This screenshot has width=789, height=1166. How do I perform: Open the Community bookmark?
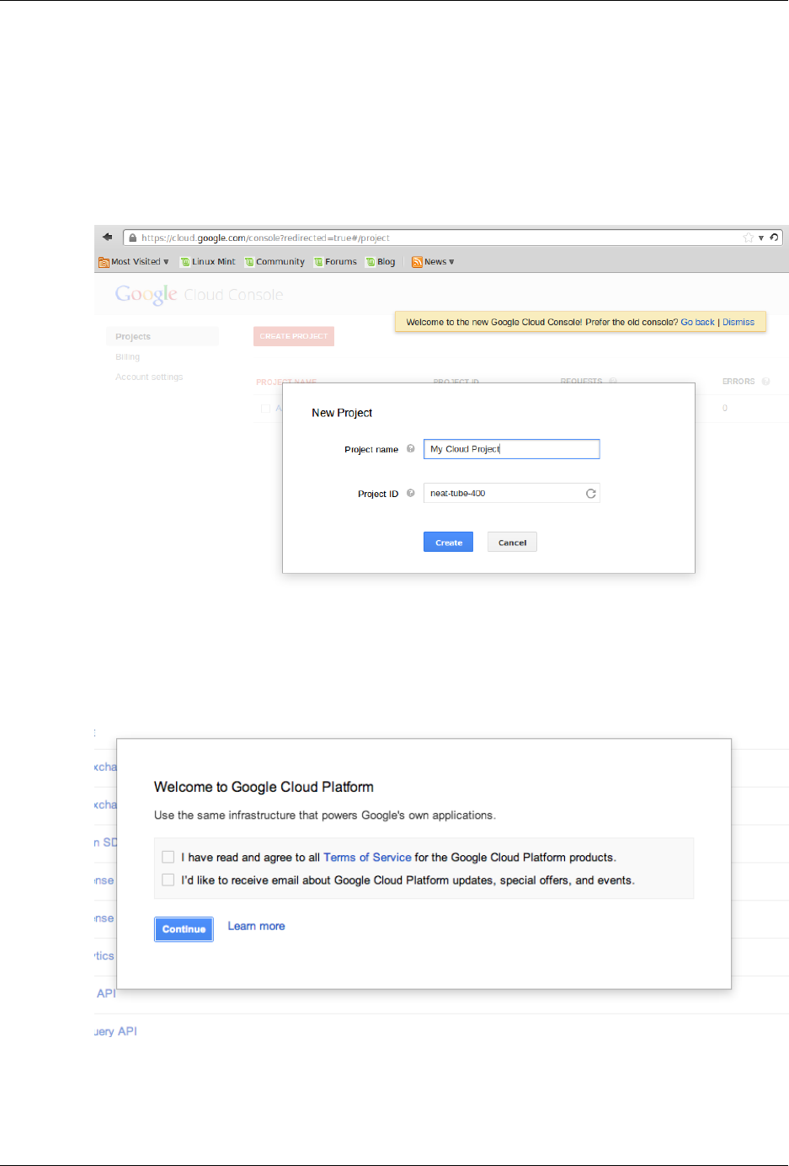[x=275, y=262]
